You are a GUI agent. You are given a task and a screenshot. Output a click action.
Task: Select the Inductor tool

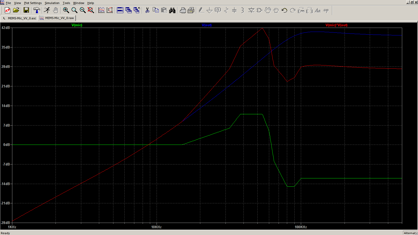pos(243,10)
